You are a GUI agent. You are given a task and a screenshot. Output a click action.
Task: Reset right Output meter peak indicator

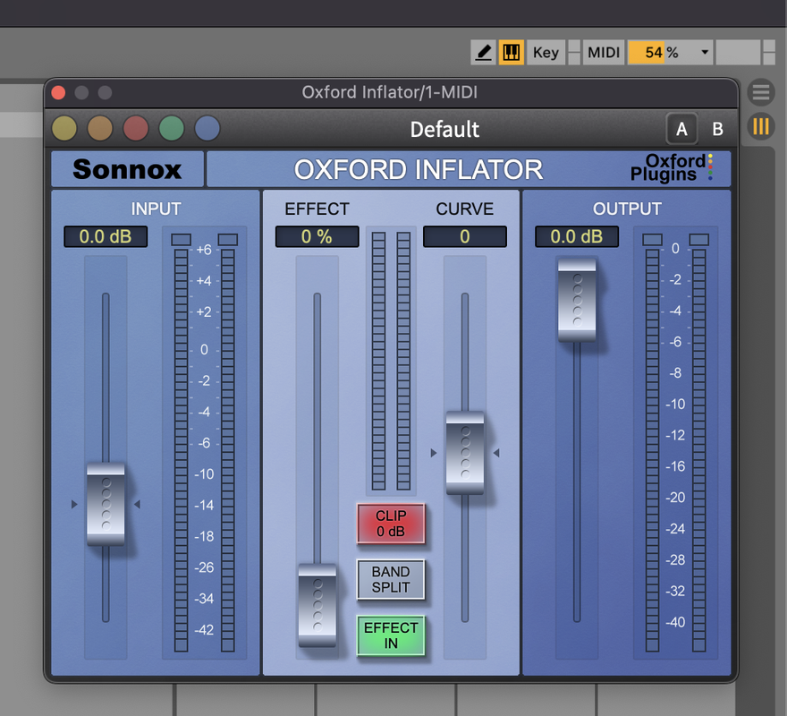pos(699,240)
